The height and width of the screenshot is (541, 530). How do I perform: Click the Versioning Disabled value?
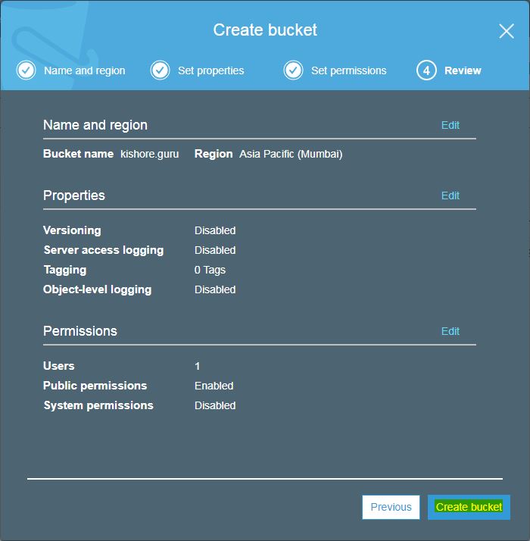[215, 230]
